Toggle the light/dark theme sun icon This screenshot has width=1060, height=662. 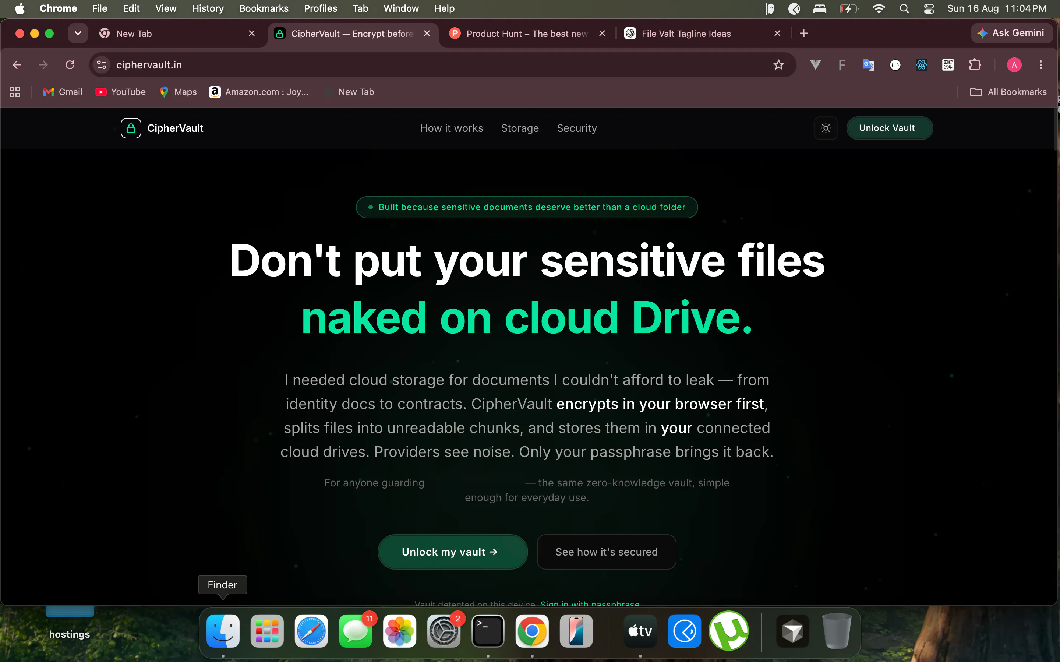tap(826, 128)
